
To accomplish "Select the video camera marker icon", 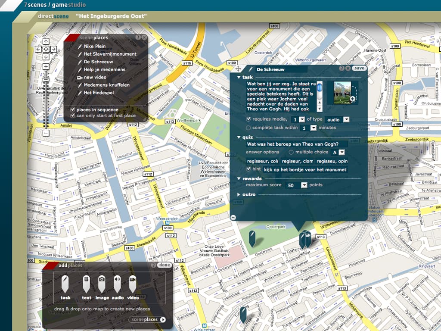I will coord(133,284).
